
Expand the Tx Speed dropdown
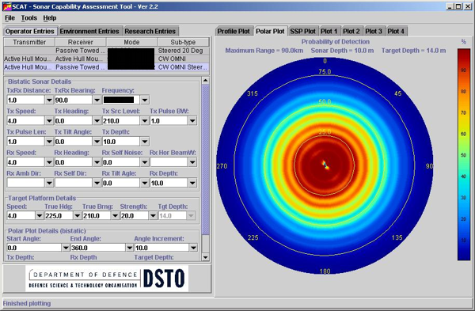[49, 121]
